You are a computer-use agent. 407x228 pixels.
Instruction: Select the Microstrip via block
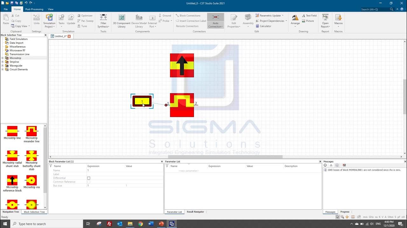tap(31, 182)
